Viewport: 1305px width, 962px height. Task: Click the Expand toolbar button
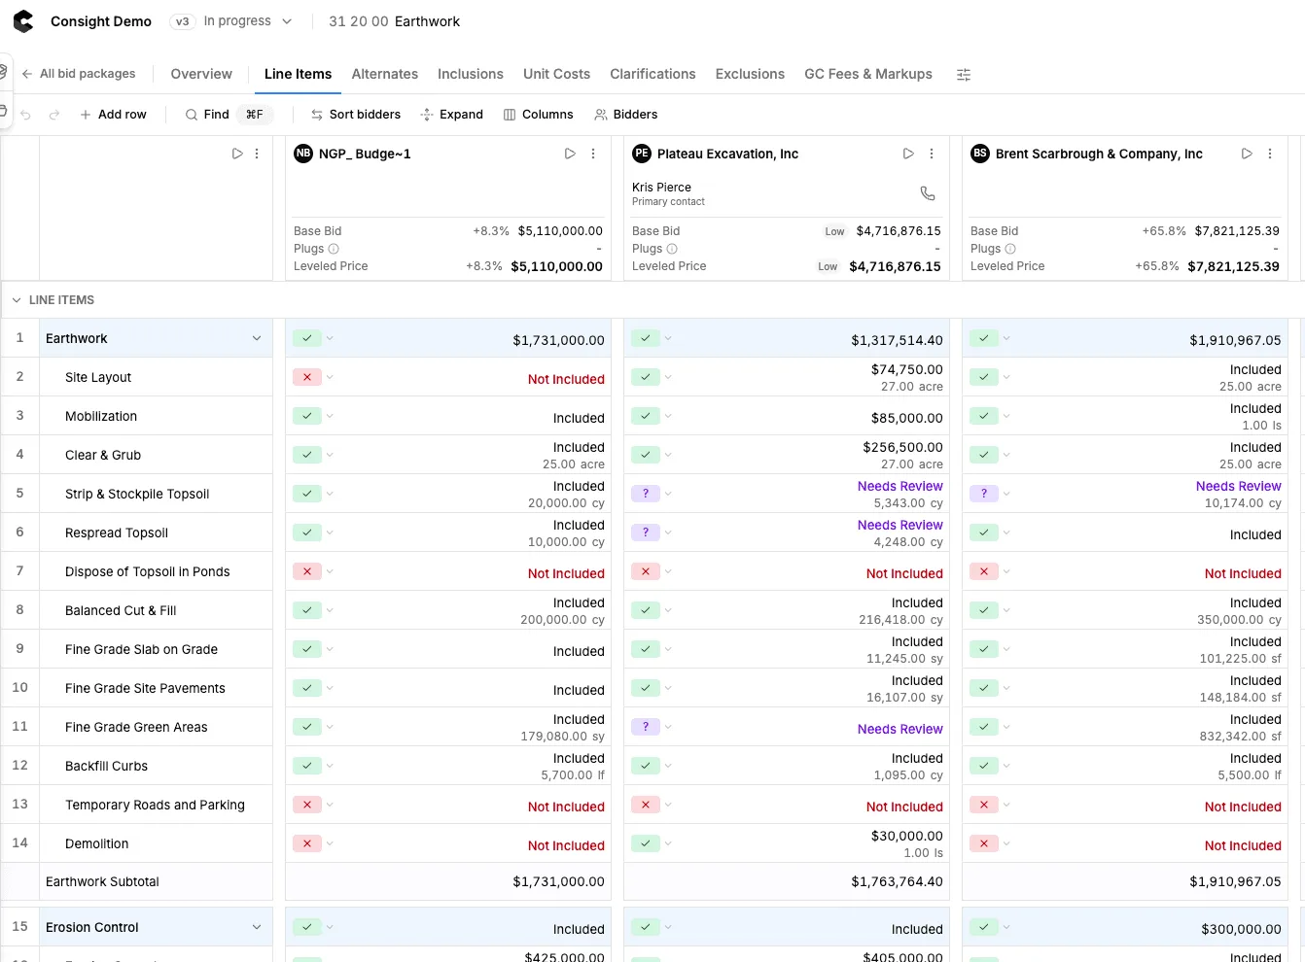pyautogui.click(x=451, y=115)
